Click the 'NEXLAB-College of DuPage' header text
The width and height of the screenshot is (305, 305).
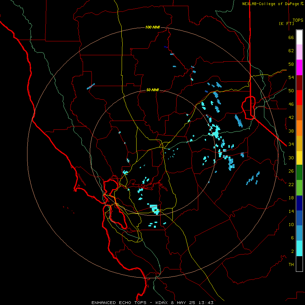[271, 4]
